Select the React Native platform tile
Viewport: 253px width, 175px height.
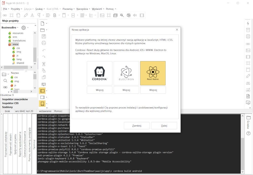tap(153, 73)
